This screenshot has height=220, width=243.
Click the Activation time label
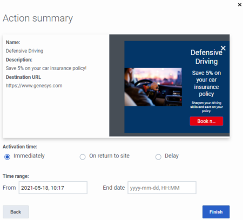20,147
